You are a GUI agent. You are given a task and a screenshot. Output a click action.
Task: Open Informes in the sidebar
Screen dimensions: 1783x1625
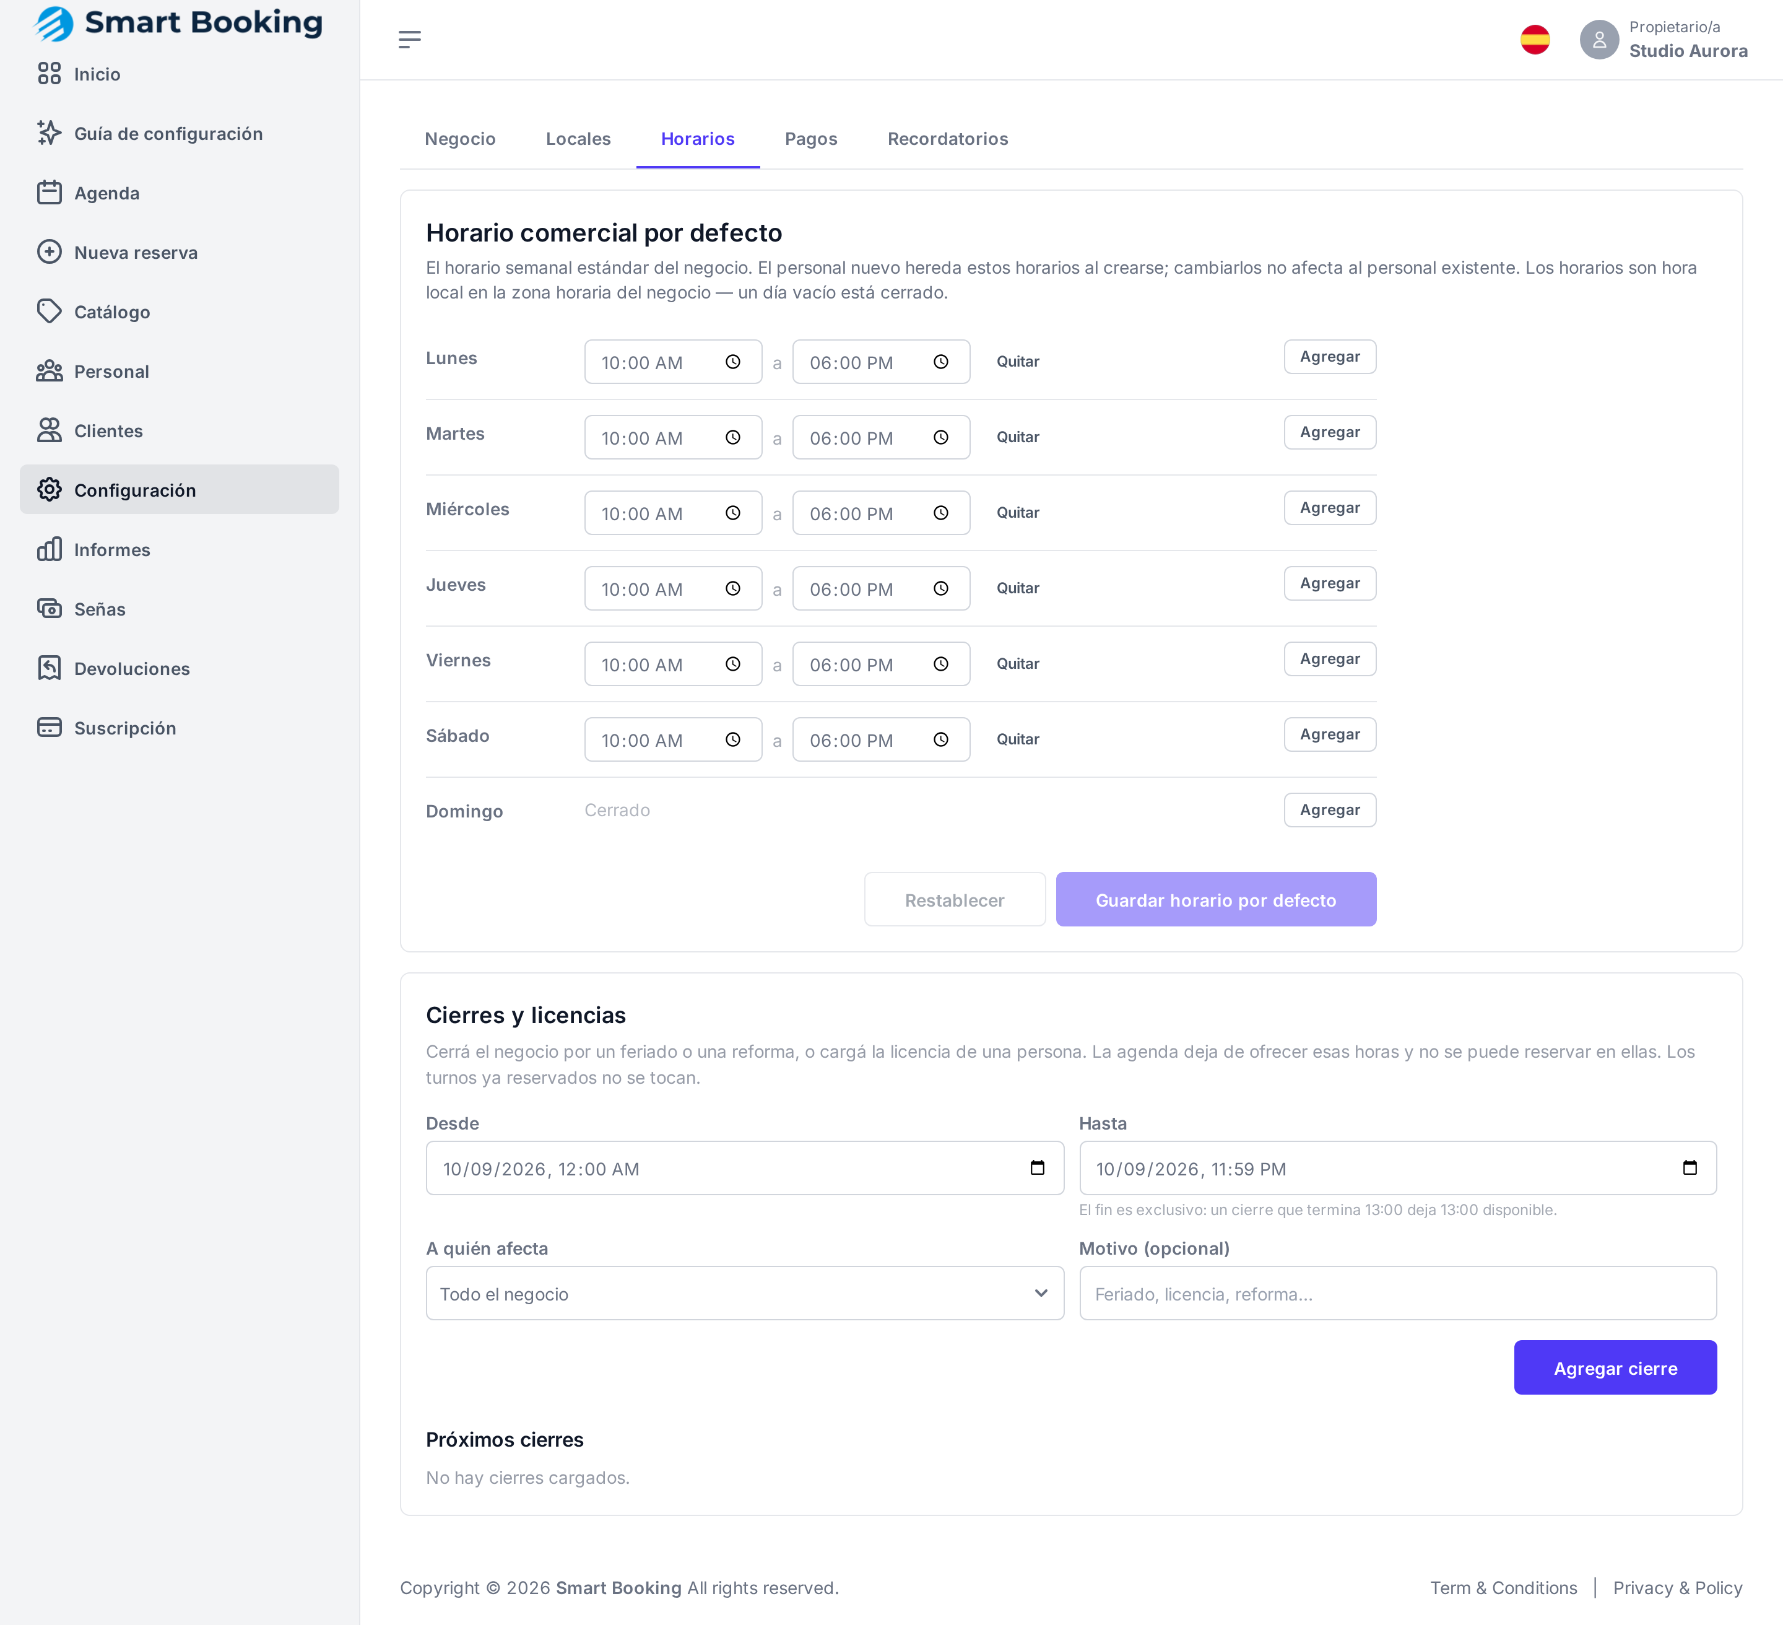click(180, 549)
